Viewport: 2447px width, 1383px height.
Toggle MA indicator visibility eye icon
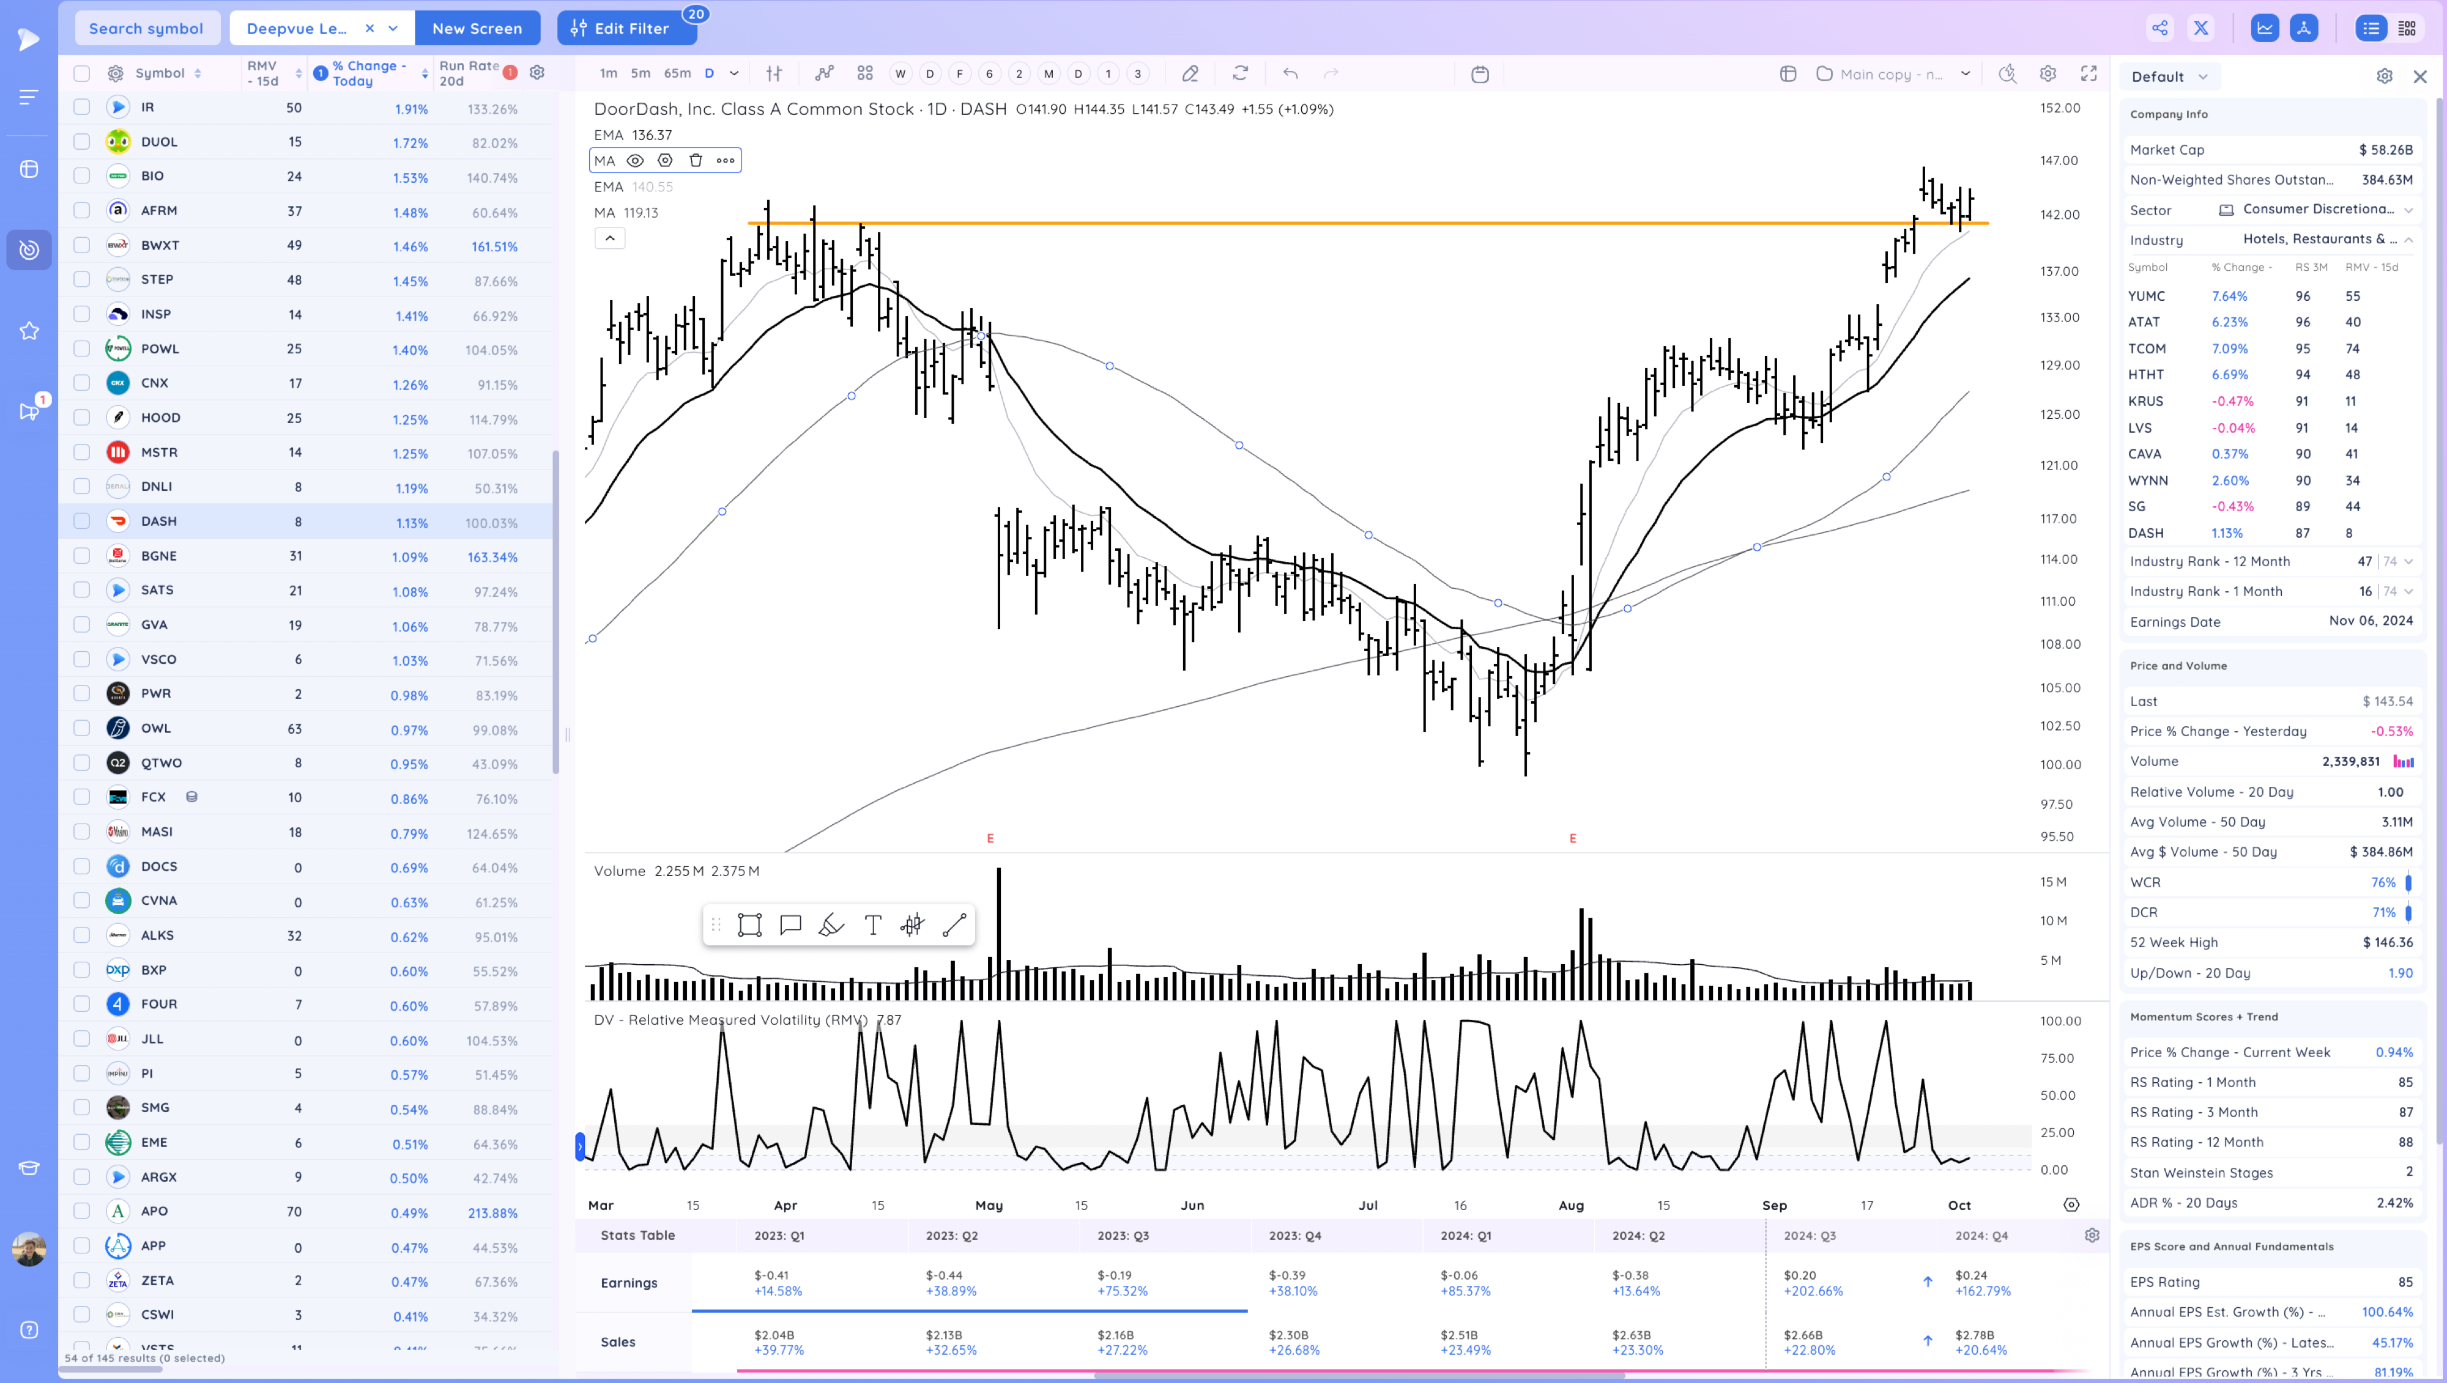(635, 161)
